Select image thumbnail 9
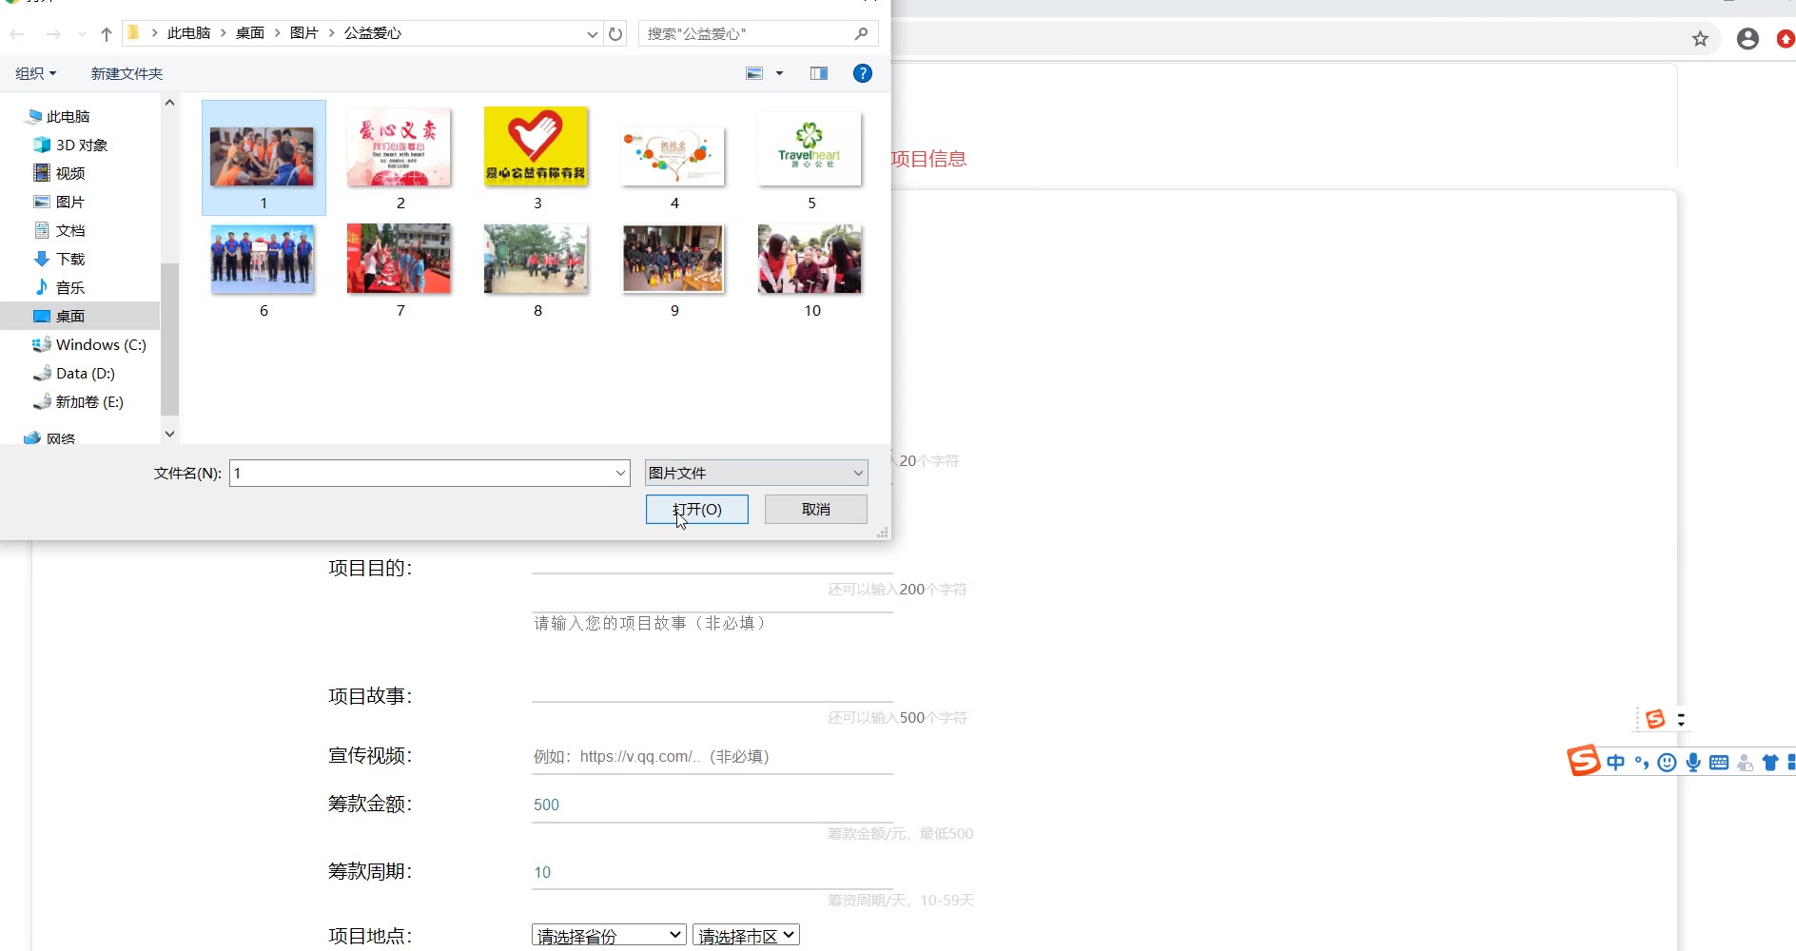Screen dimensions: 1796x951 click(x=673, y=259)
